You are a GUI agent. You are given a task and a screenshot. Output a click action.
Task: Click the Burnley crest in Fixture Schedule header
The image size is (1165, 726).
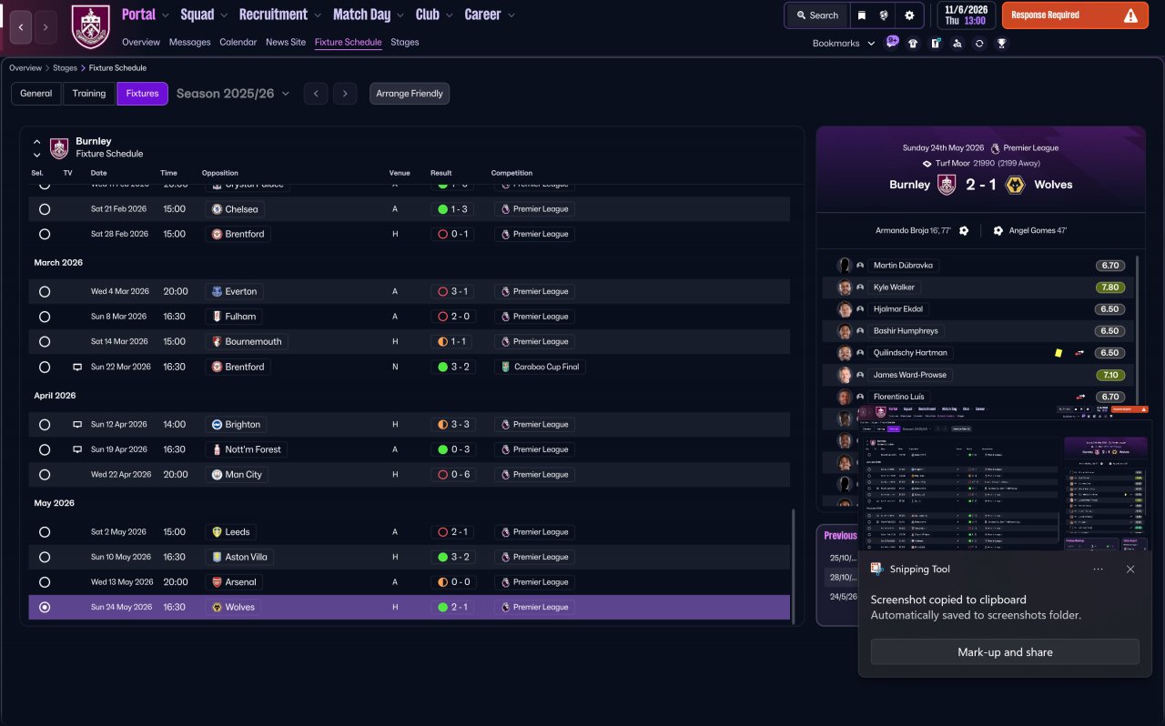[59, 148]
